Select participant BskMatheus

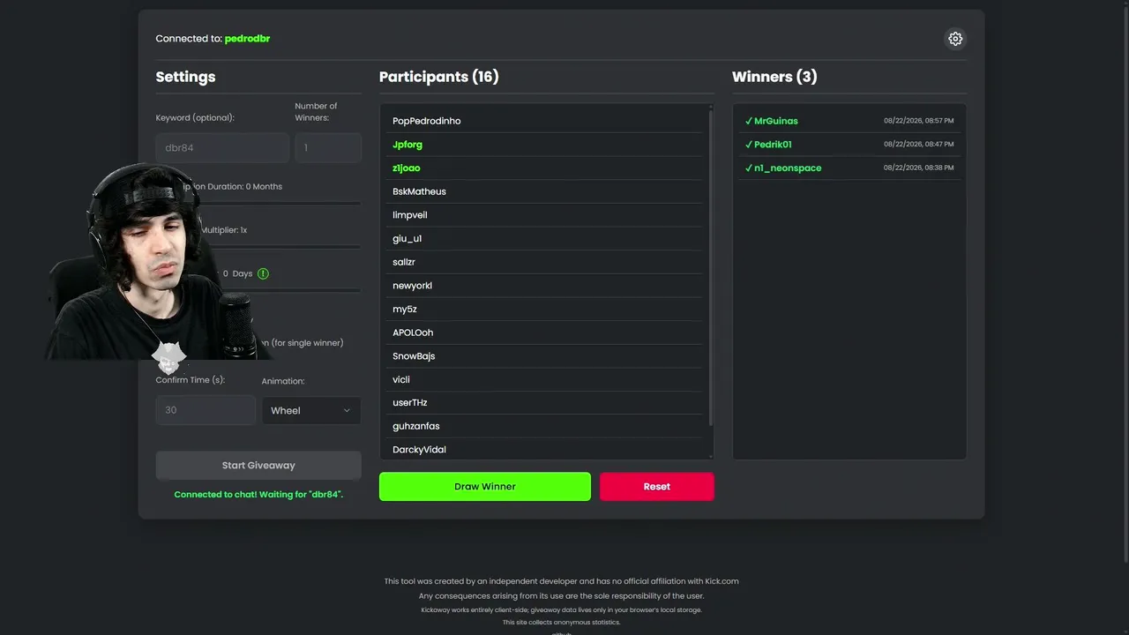coord(546,191)
